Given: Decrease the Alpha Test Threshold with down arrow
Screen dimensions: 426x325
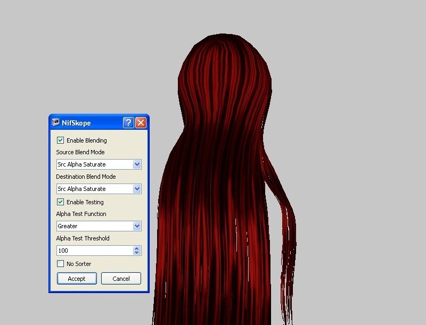Looking at the screenshot, I should coord(137,253).
